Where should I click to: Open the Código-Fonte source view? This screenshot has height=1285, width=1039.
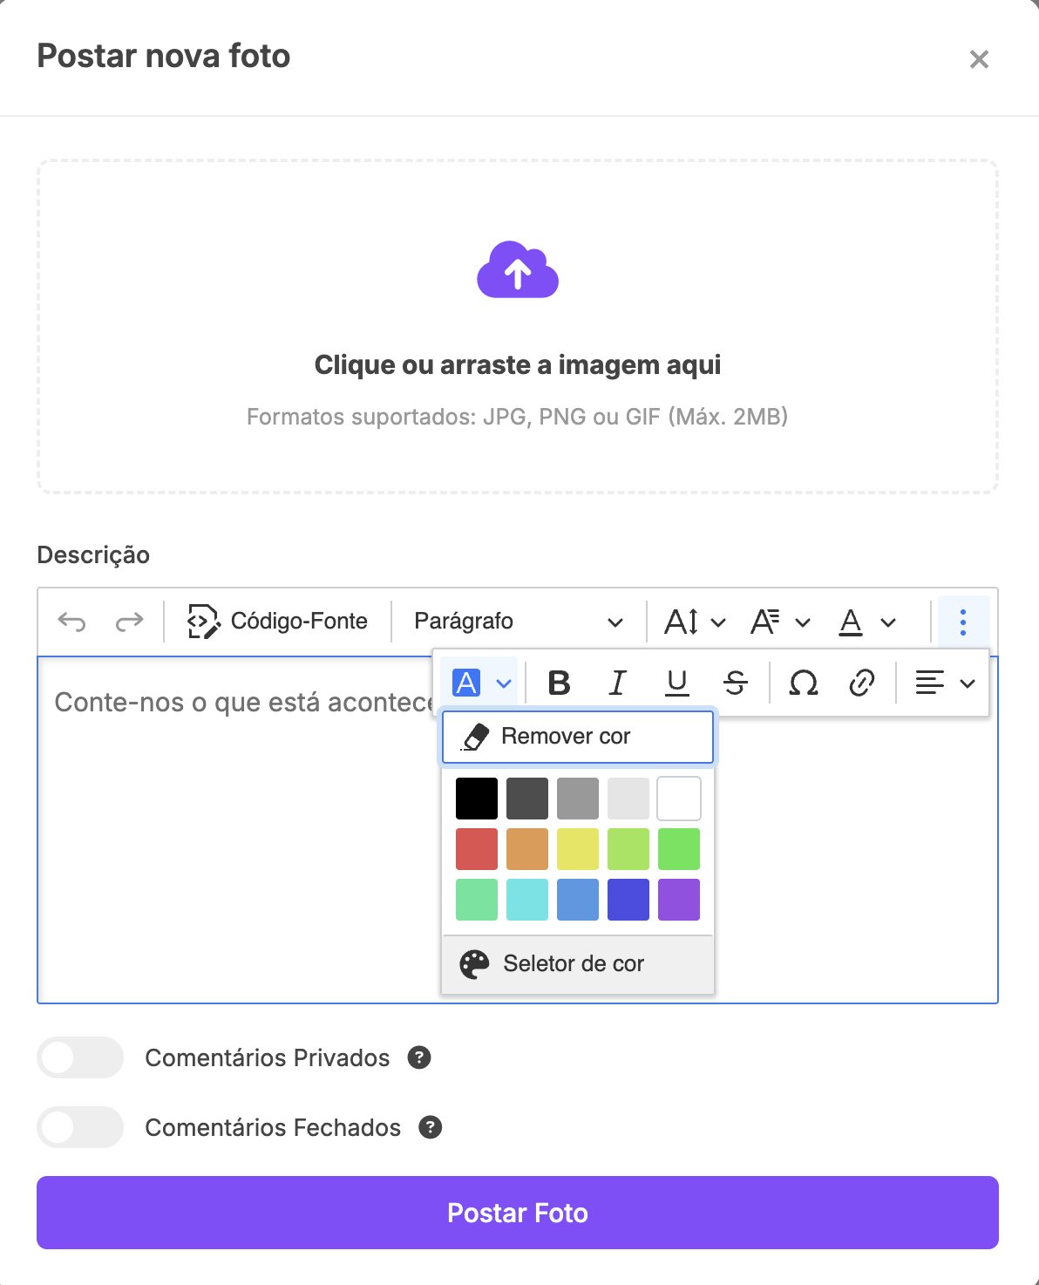pos(278,622)
